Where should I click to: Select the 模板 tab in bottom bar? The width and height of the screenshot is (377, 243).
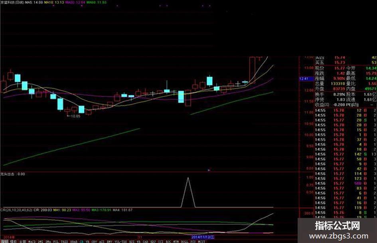[13, 241]
